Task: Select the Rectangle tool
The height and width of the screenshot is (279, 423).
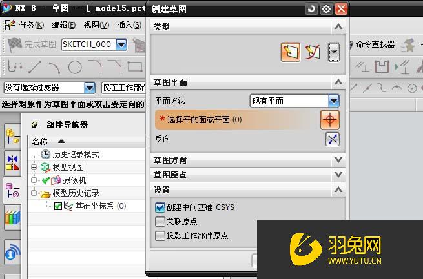Action: [x=135, y=66]
